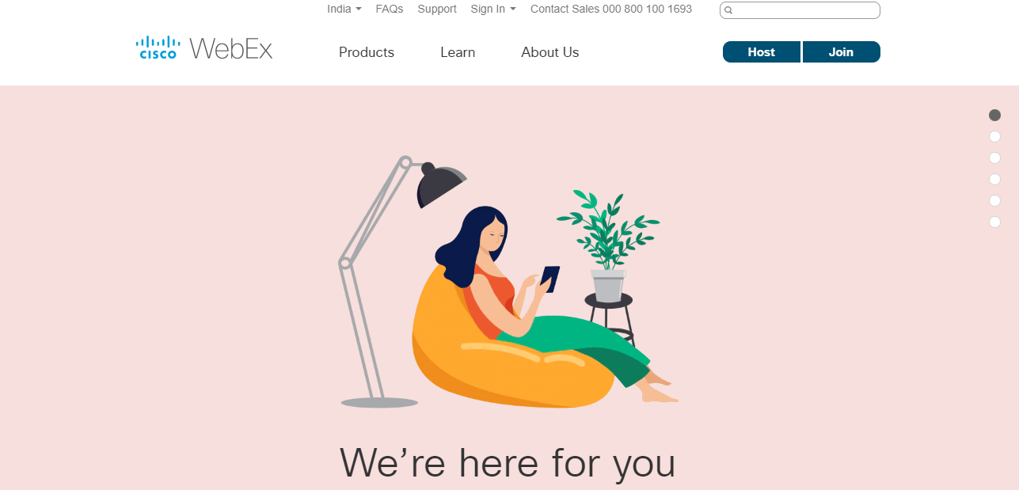Click the Cisco WebEx logo
Image resolution: width=1019 pixels, height=490 pixels.
coord(204,48)
